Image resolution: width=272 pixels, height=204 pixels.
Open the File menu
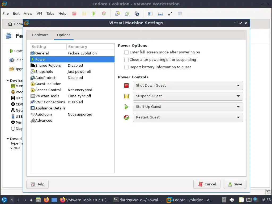coord(6,13)
